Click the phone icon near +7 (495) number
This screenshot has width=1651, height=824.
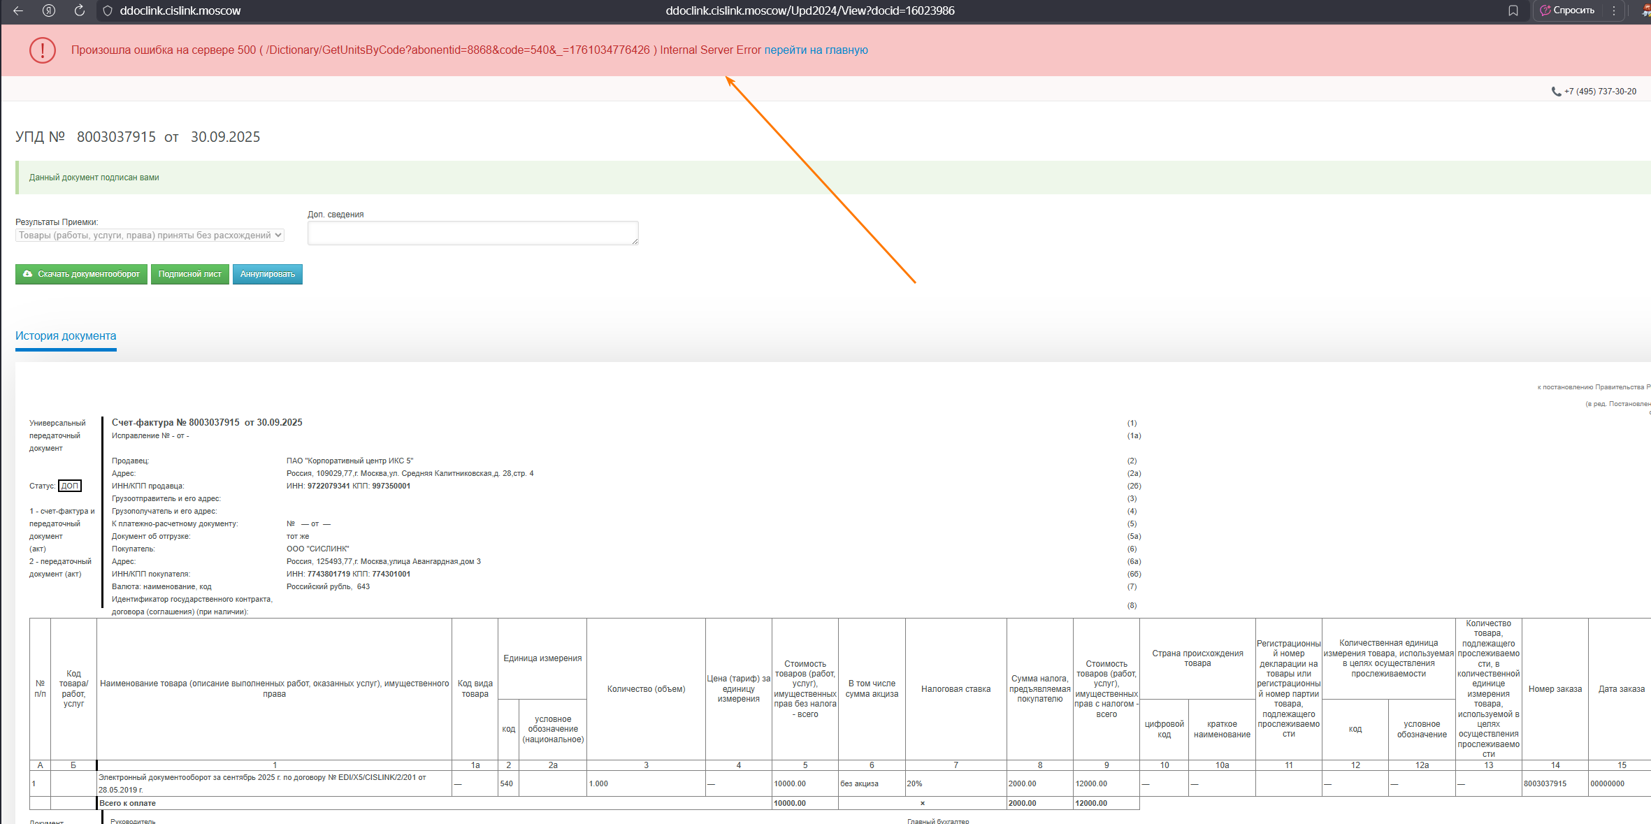[1556, 92]
